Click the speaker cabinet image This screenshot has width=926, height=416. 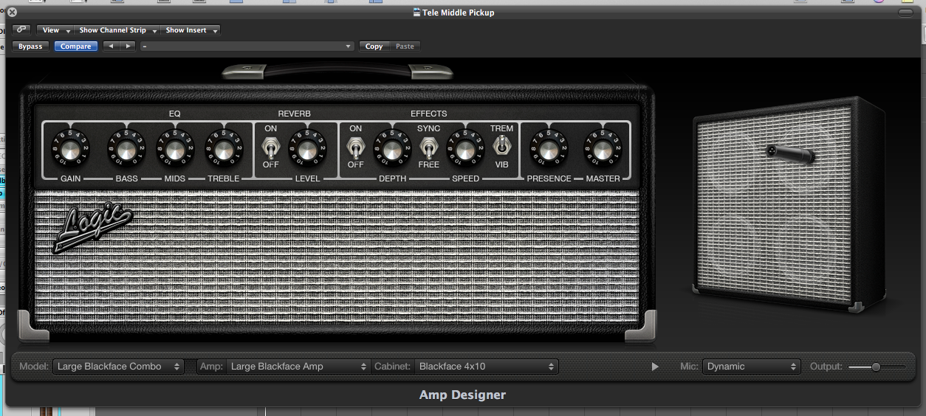click(789, 206)
